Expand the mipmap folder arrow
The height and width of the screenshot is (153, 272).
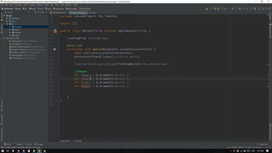(10, 32)
